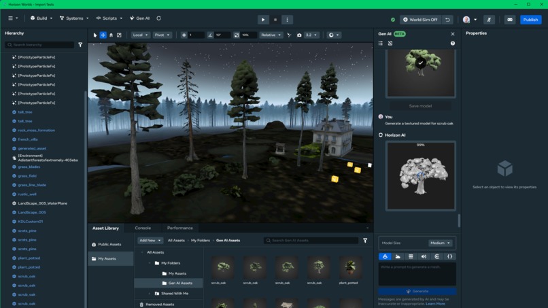This screenshot has height=308, width=548.
Task: Open Gen AI help question icon
Action: [x=453, y=44]
